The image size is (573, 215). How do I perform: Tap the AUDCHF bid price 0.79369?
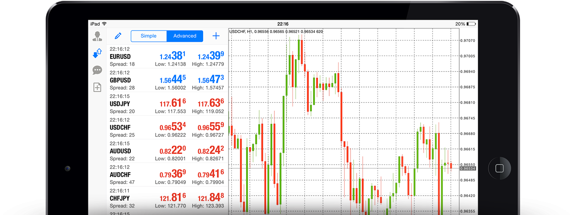[x=173, y=174]
